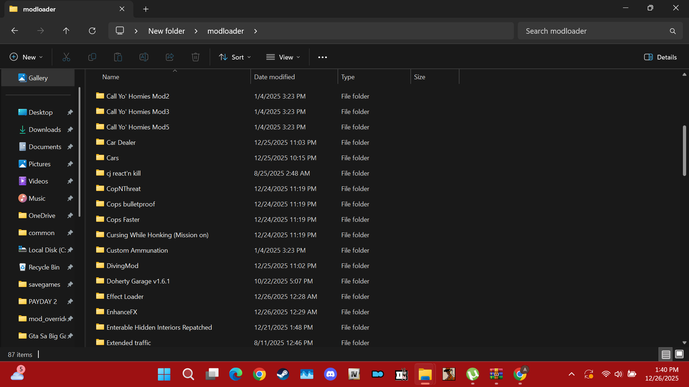Click the New button in toolbar
The width and height of the screenshot is (689, 387).
pyautogui.click(x=26, y=57)
